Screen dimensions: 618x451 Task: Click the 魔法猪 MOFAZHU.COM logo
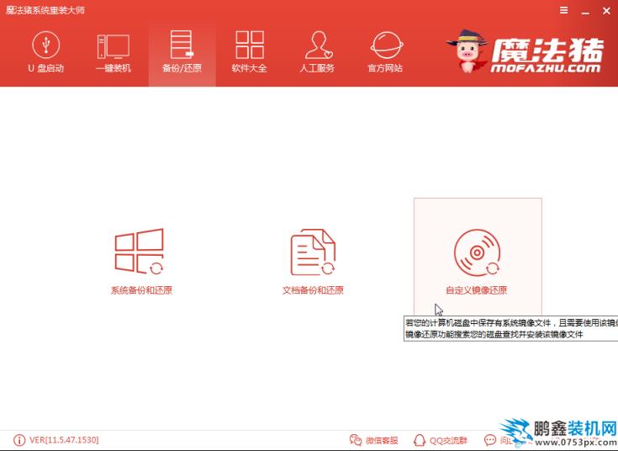pyautogui.click(x=525, y=51)
